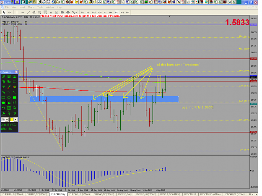Switch chart to M15 timeframe
Image resolution: width=262 pixels, height=196 pixels.
click(x=94, y=12)
